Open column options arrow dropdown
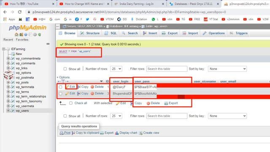The width and height of the screenshot is (270, 152). click(101, 81)
